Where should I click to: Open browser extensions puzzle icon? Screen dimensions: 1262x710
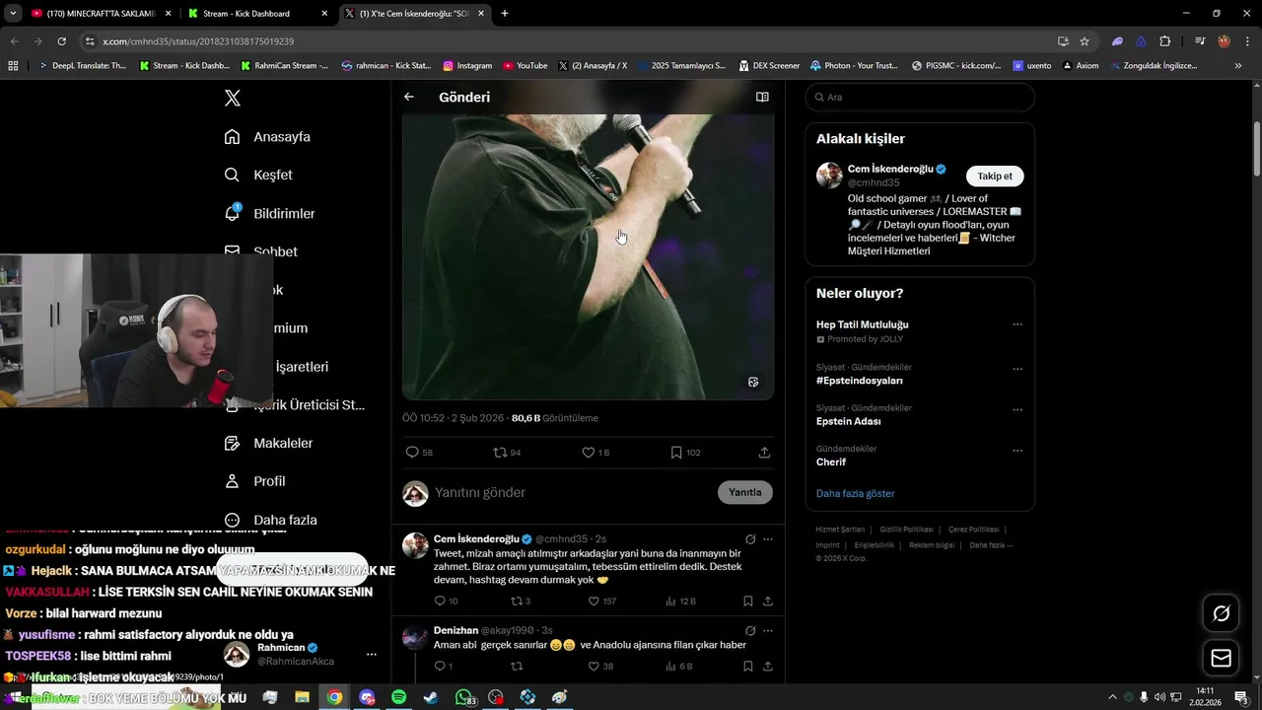pyautogui.click(x=1165, y=41)
